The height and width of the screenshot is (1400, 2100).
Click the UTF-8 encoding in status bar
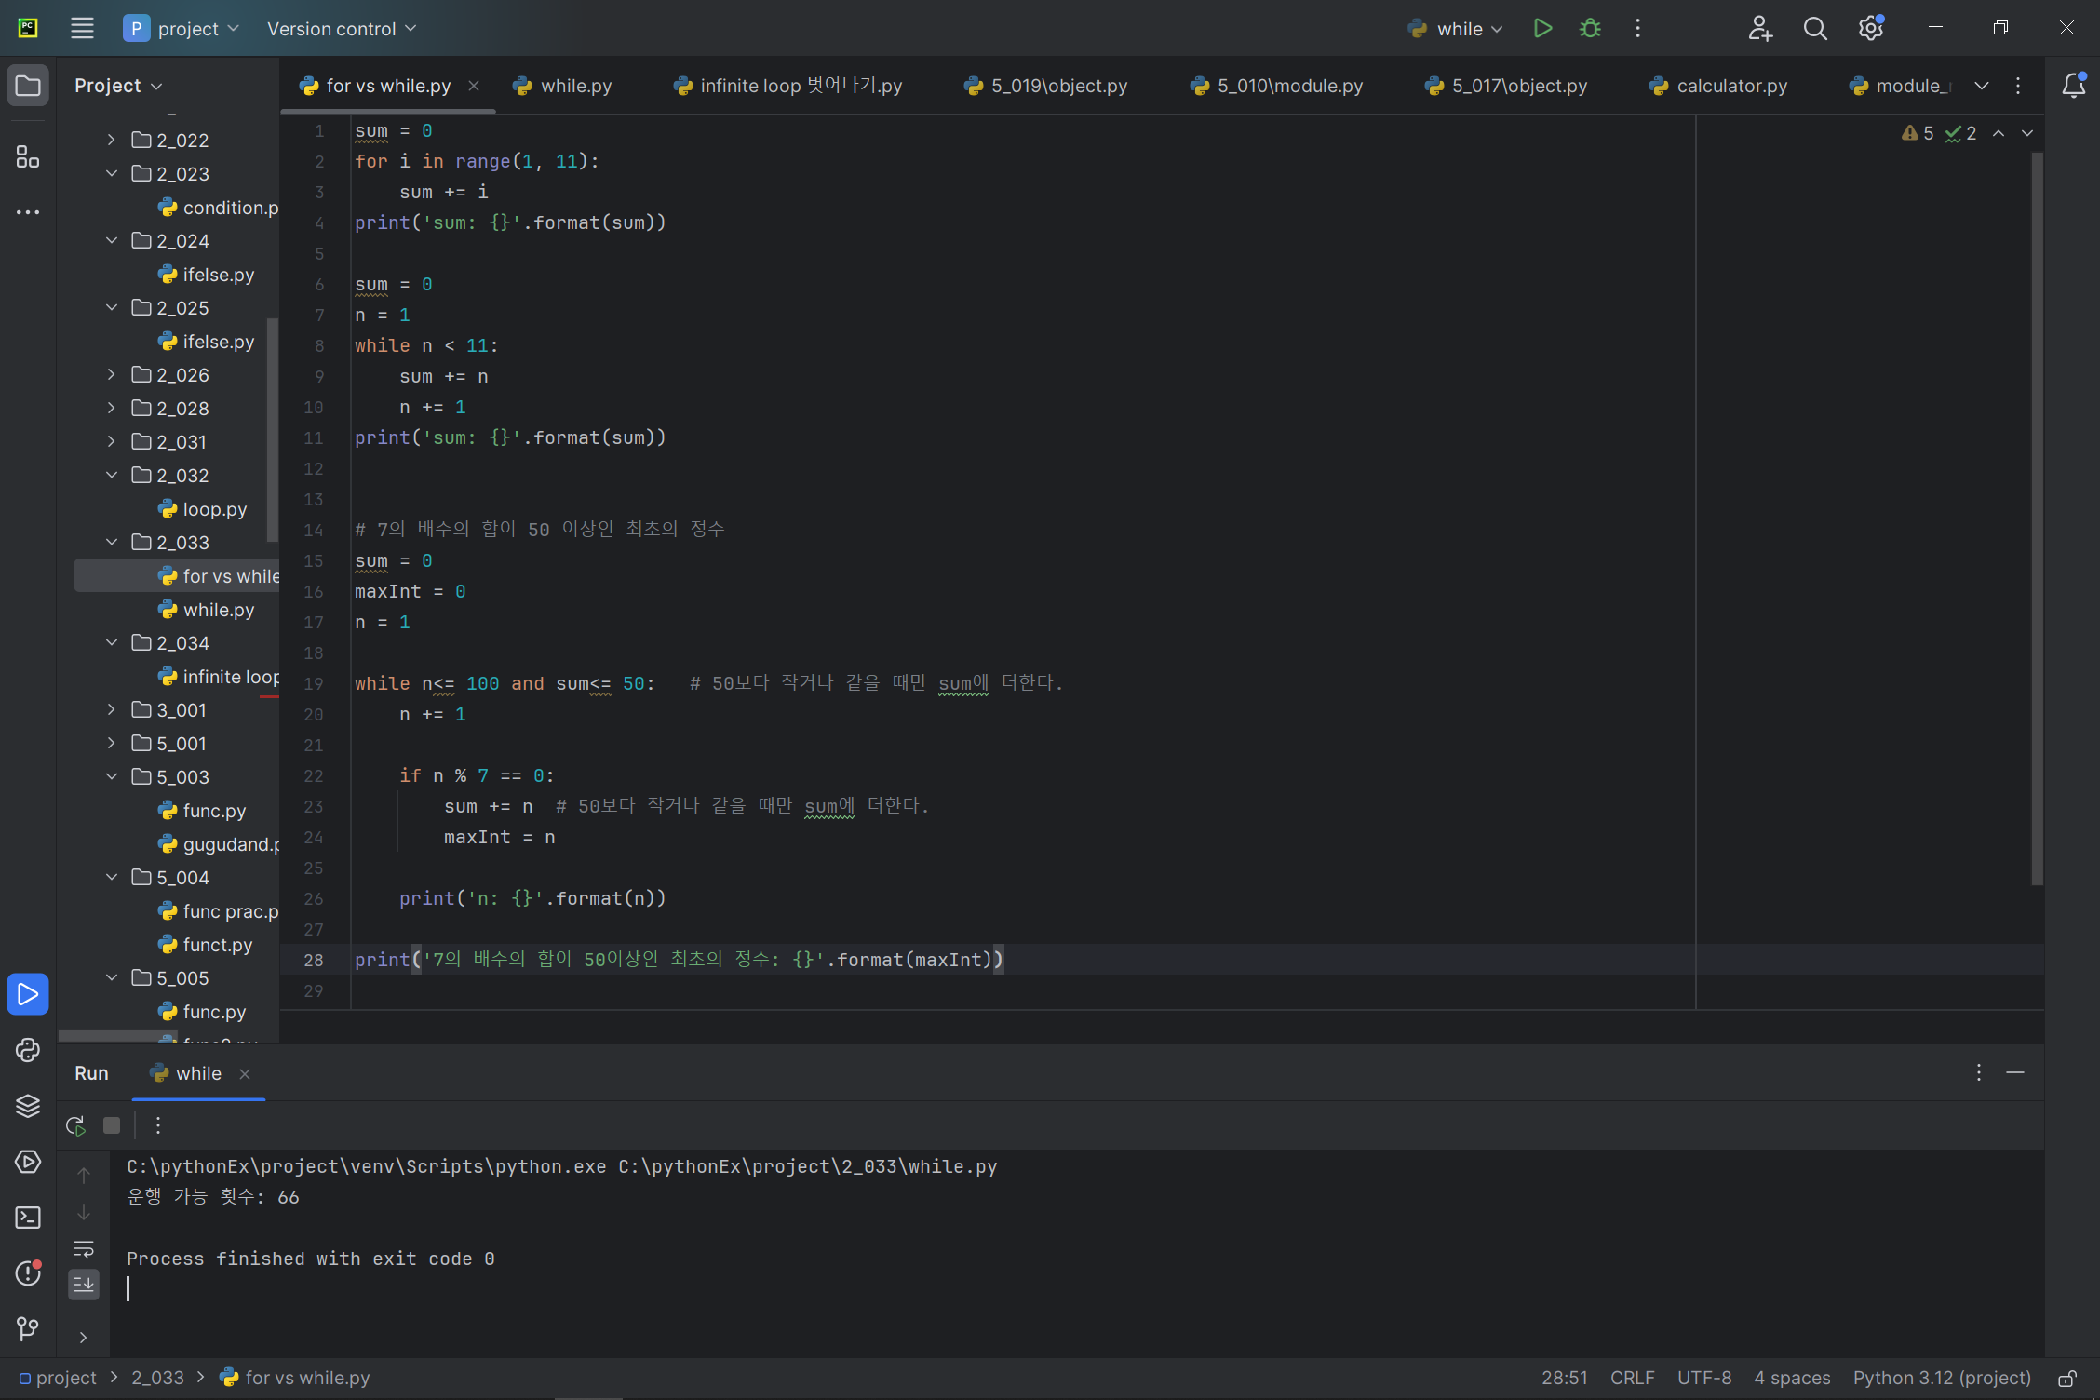pos(1704,1378)
